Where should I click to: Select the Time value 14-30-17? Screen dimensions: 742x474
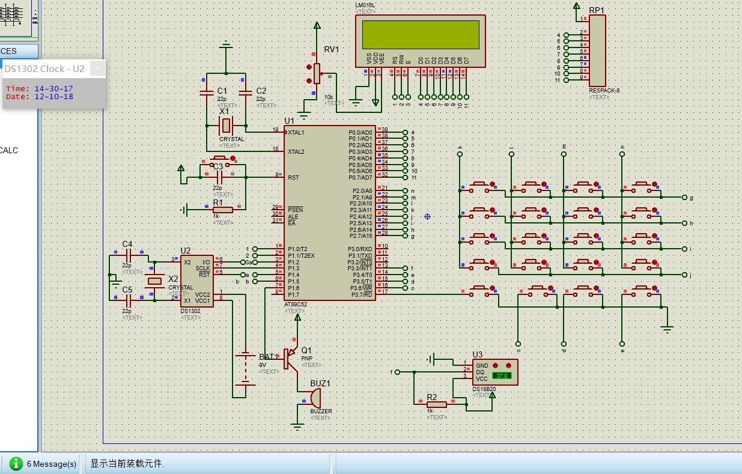click(x=53, y=89)
